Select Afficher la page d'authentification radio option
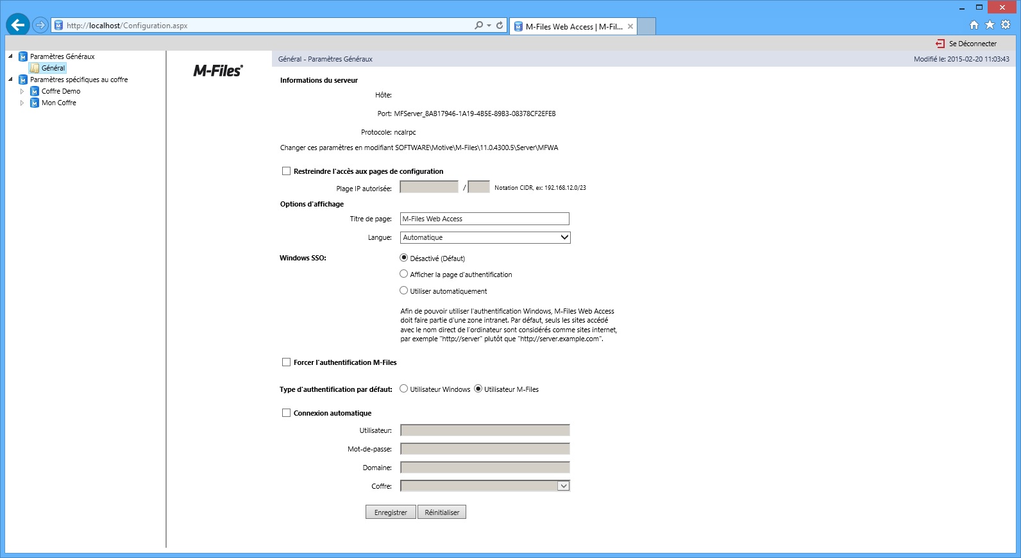 (x=403, y=274)
